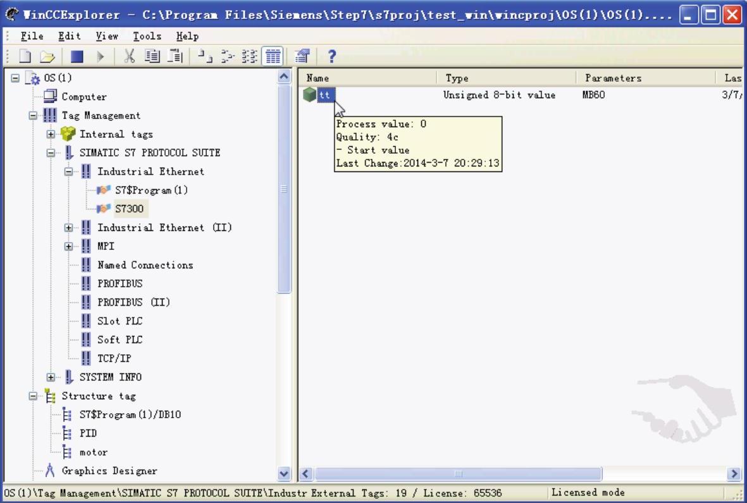Collapse the Structure tag node
Screen dimensions: 747x503
tap(34, 396)
